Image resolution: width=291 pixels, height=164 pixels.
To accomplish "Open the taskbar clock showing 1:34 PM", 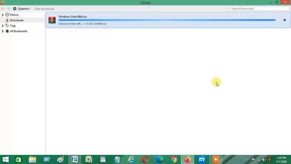I will pyautogui.click(x=281, y=159).
